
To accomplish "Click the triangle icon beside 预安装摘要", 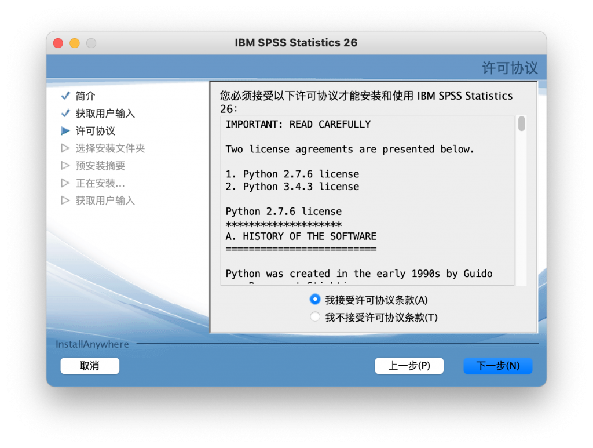I will tap(65, 165).
